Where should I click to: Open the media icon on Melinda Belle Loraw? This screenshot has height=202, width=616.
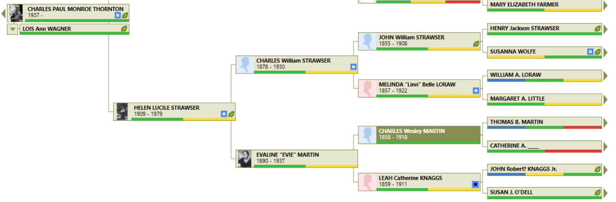pyautogui.click(x=475, y=91)
